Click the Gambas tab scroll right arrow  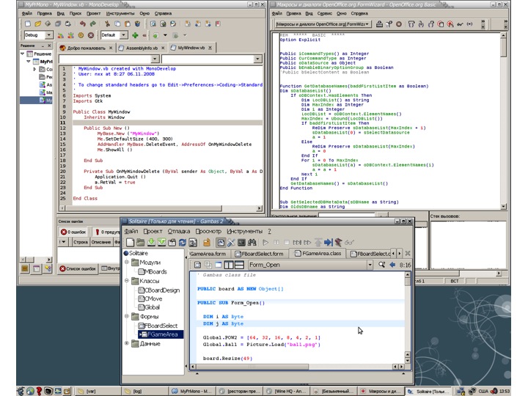click(x=400, y=253)
